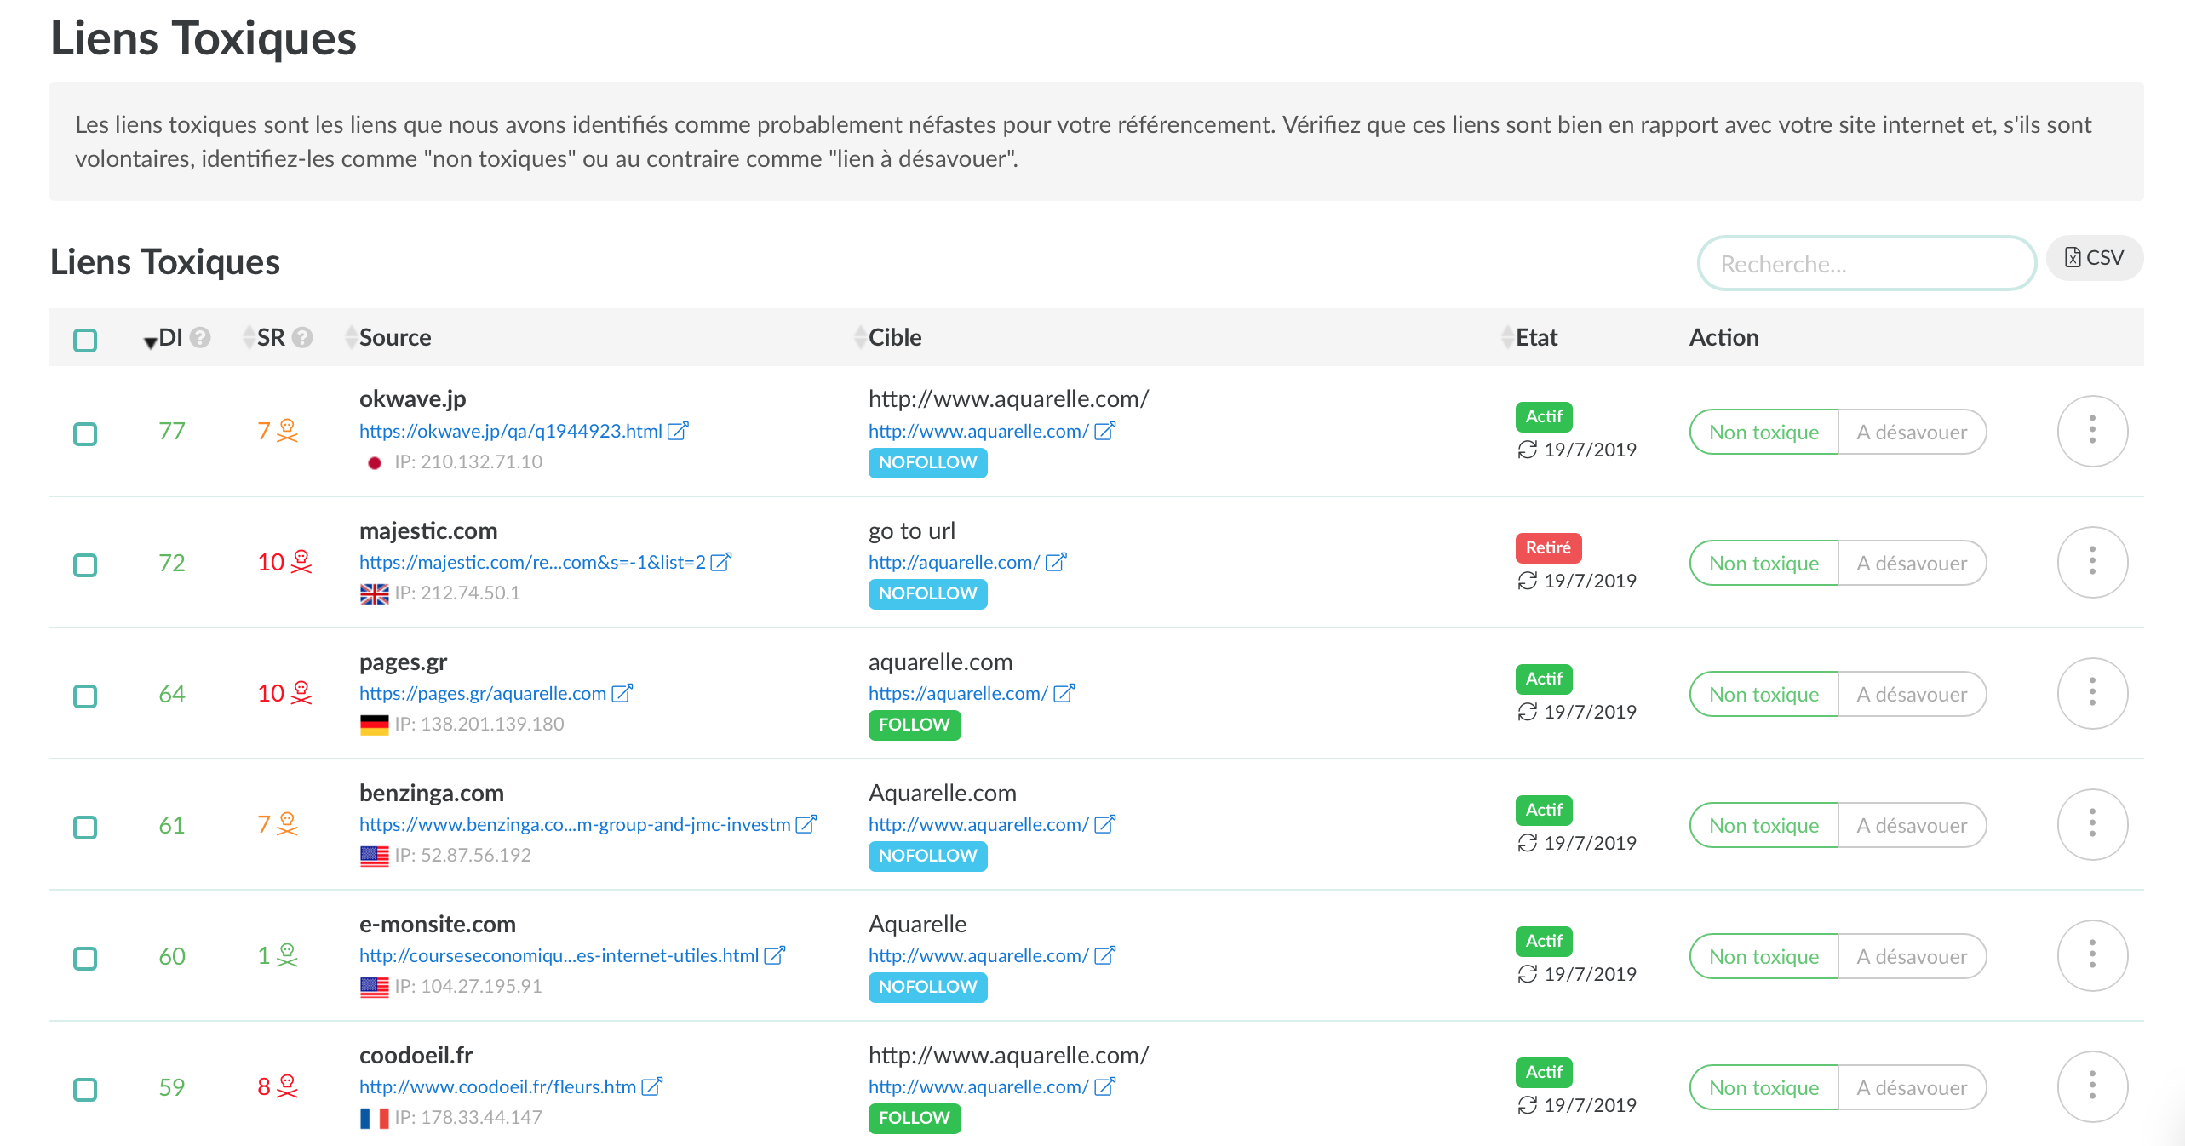The width and height of the screenshot is (2185, 1146).
Task: Open external link icon for benzinga.com cible
Action: coord(1104,825)
